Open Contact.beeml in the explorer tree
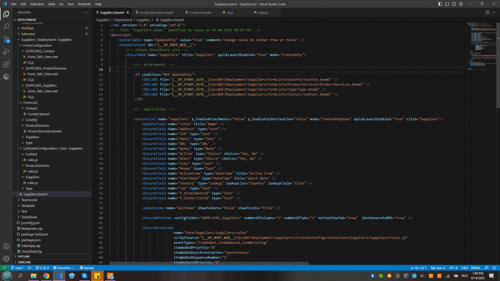 38,114
